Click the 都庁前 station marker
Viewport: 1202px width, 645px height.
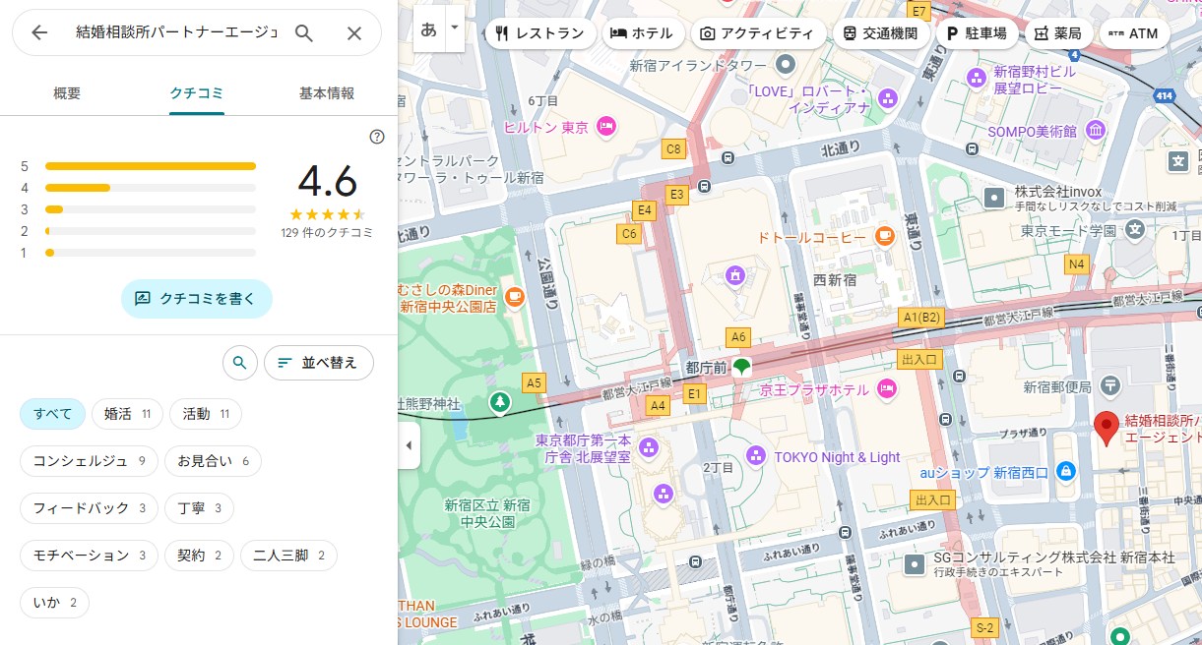[740, 367]
